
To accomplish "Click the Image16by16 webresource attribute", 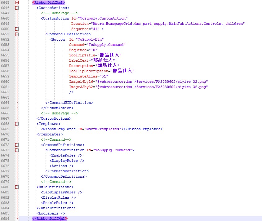I will tap(138, 82).
